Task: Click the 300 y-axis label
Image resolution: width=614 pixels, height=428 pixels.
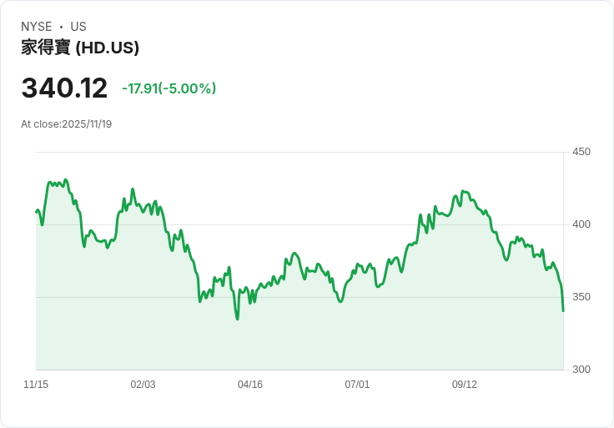Action: pos(581,370)
